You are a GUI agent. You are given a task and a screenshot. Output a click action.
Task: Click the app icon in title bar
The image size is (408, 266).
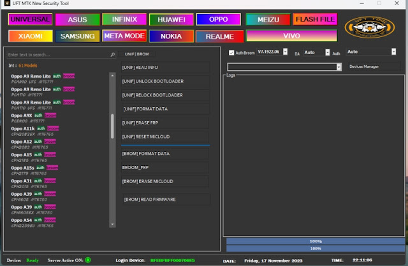click(x=7, y=3)
